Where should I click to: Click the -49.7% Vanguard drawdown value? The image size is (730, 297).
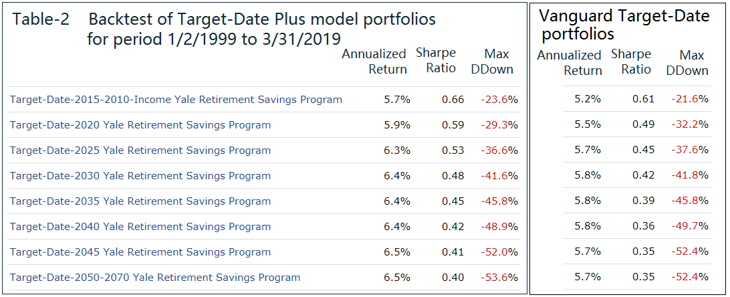click(689, 226)
